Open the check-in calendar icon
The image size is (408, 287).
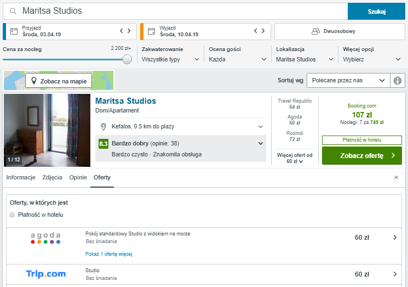pyautogui.click(x=14, y=31)
